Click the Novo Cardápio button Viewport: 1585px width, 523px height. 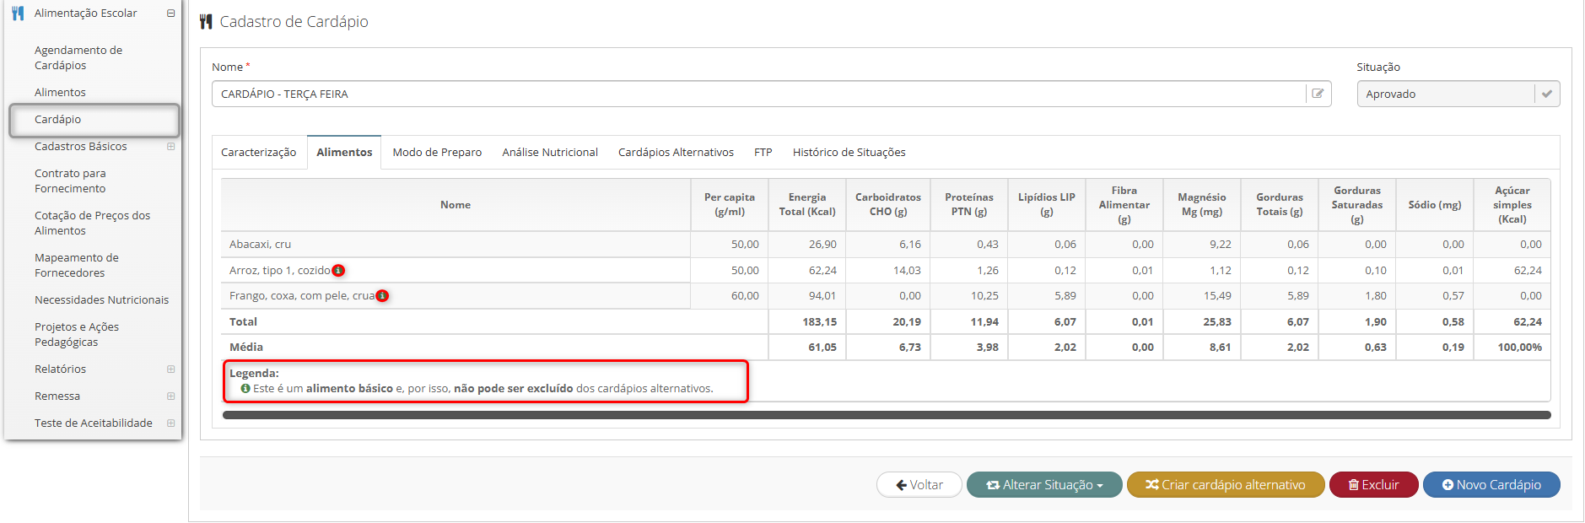point(1491,485)
